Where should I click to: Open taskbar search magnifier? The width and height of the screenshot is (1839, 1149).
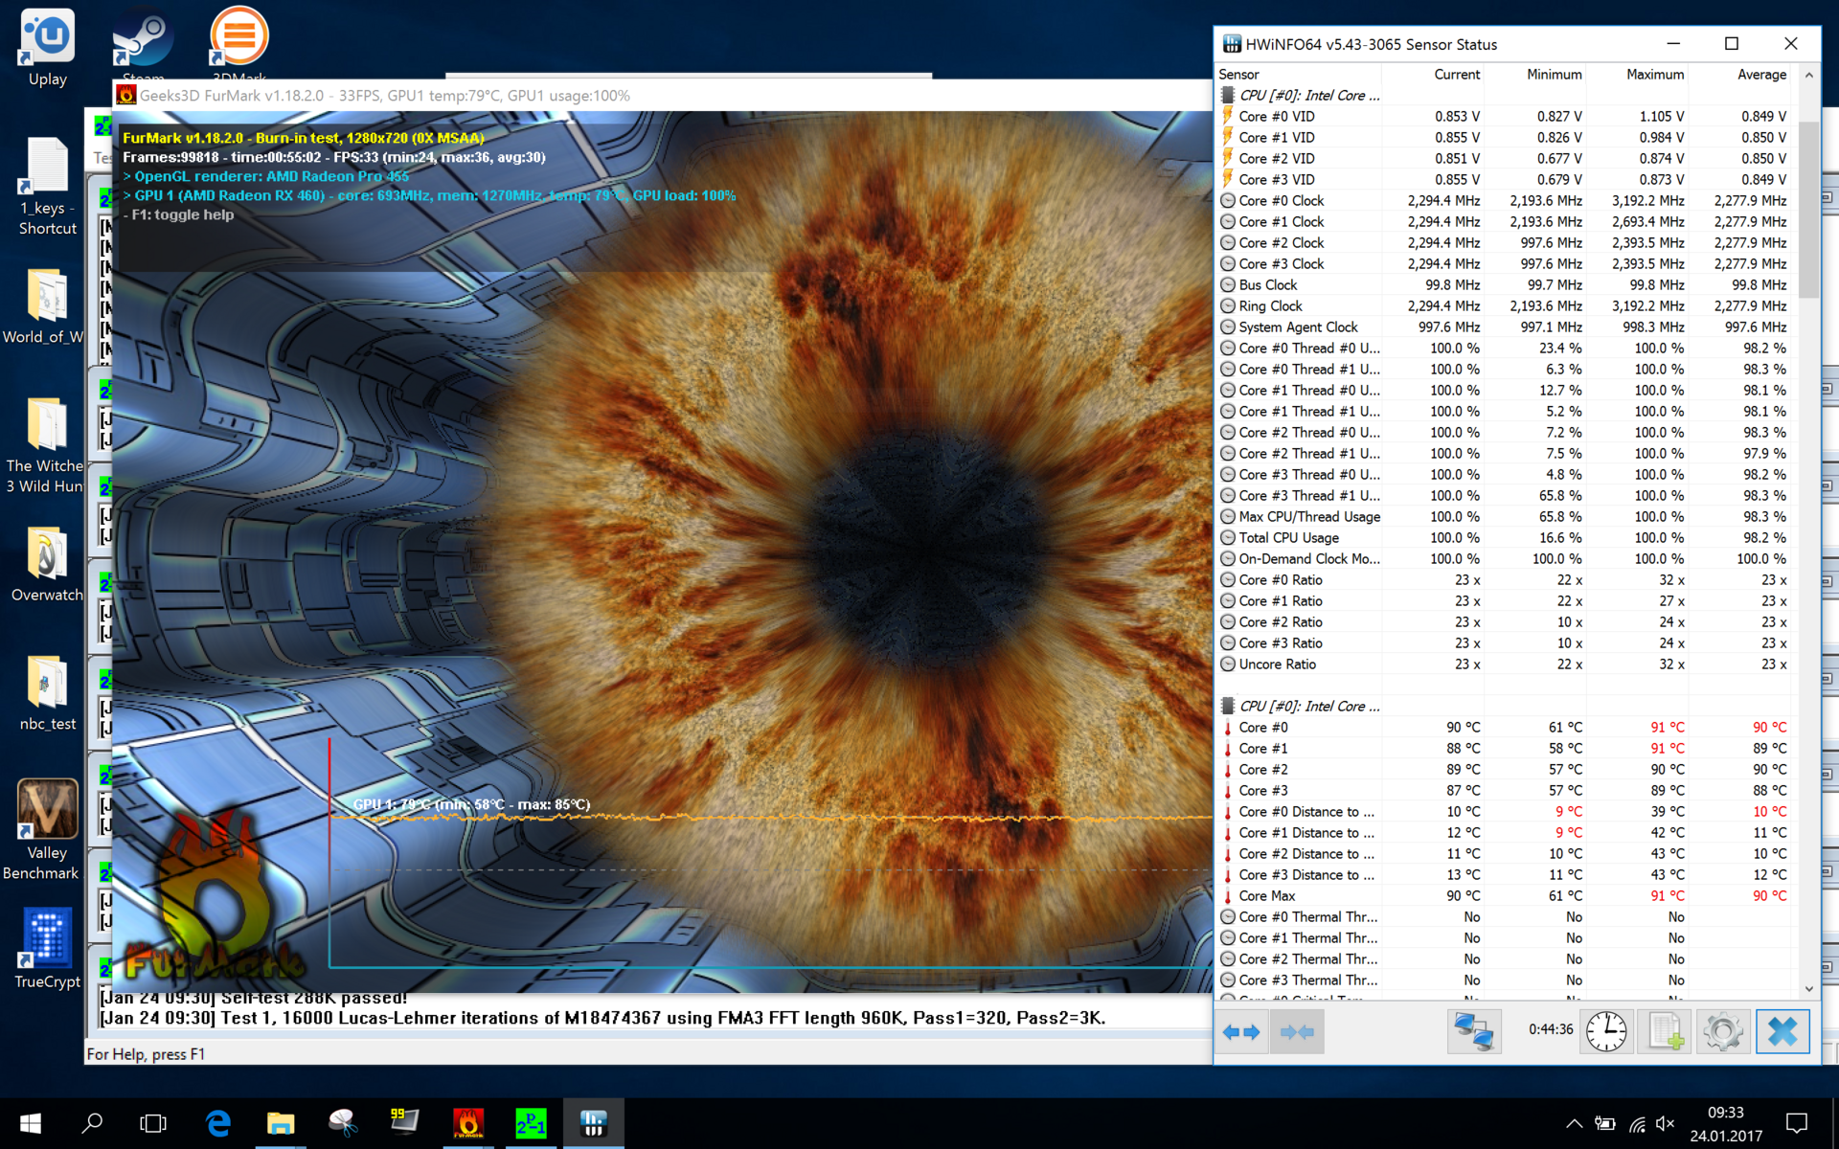coord(92,1123)
